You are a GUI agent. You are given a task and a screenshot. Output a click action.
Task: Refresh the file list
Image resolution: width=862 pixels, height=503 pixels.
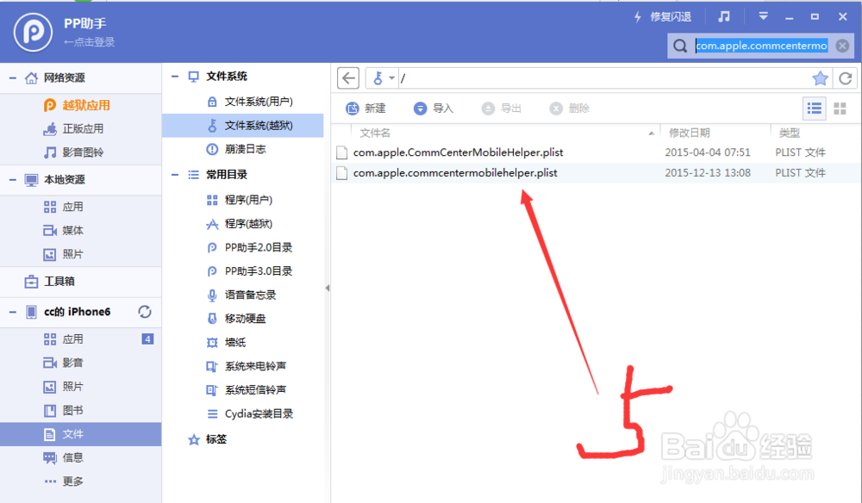pyautogui.click(x=846, y=78)
